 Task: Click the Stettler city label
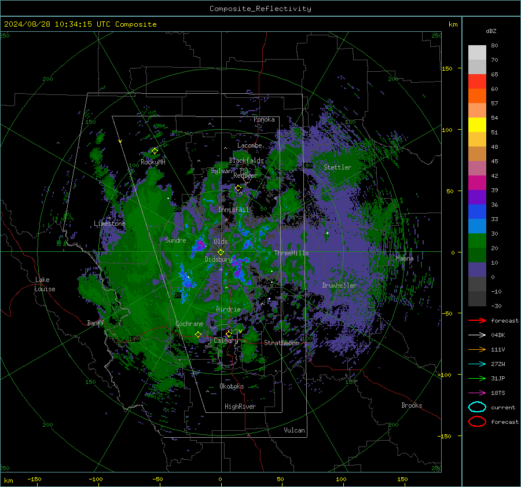click(x=337, y=167)
